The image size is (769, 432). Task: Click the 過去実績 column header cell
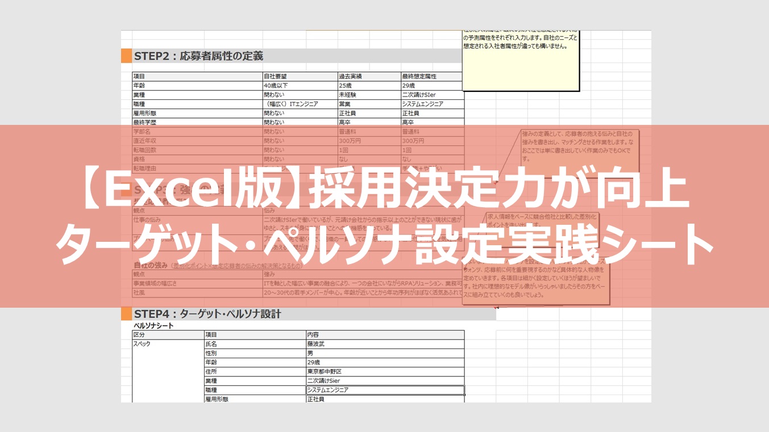click(x=368, y=76)
